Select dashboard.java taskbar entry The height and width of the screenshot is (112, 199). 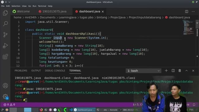pyautogui.click(x=85, y=110)
